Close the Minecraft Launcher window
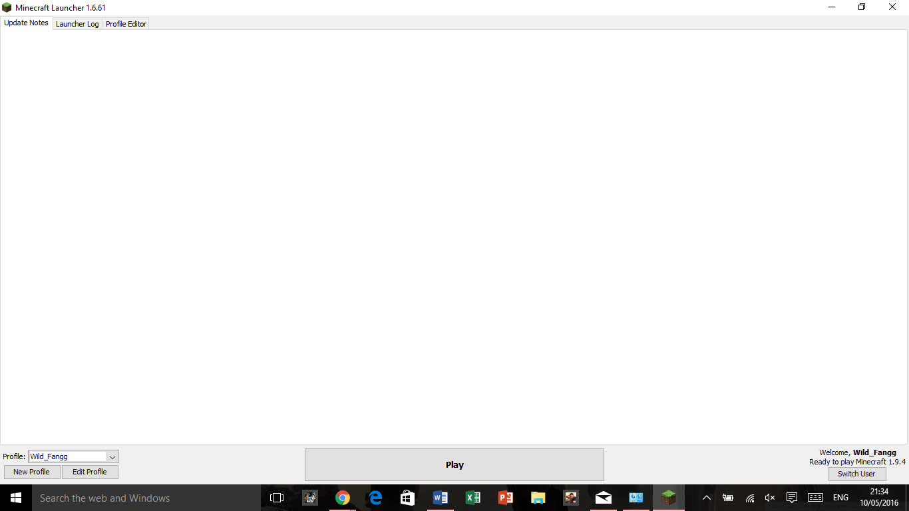The width and height of the screenshot is (909, 511). 892,7
